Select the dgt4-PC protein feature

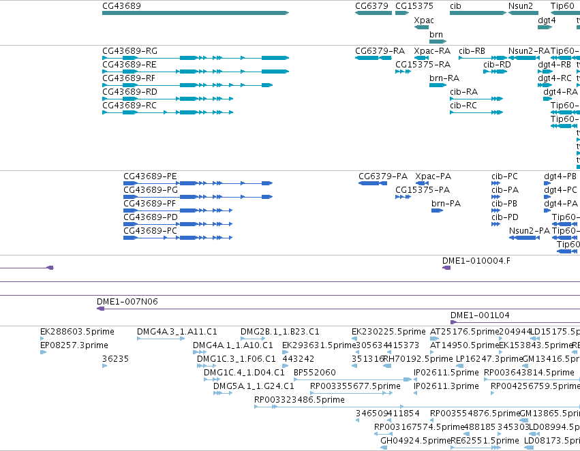547,197
